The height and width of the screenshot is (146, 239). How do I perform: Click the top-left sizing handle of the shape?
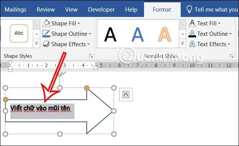5,88
